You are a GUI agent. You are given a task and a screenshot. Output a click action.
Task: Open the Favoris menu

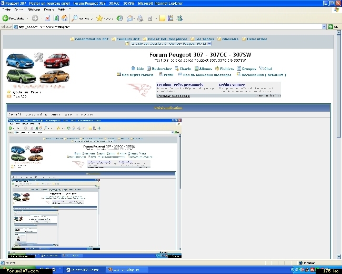(49, 9)
